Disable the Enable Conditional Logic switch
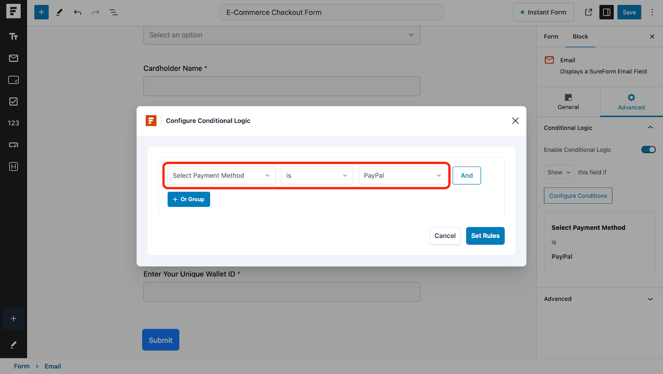Image resolution: width=663 pixels, height=374 pixels. [x=648, y=150]
